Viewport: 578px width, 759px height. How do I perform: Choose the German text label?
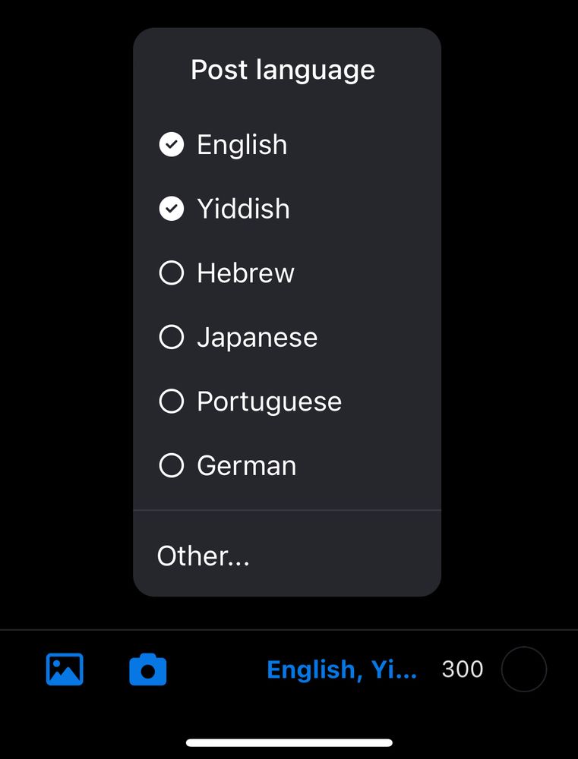247,466
